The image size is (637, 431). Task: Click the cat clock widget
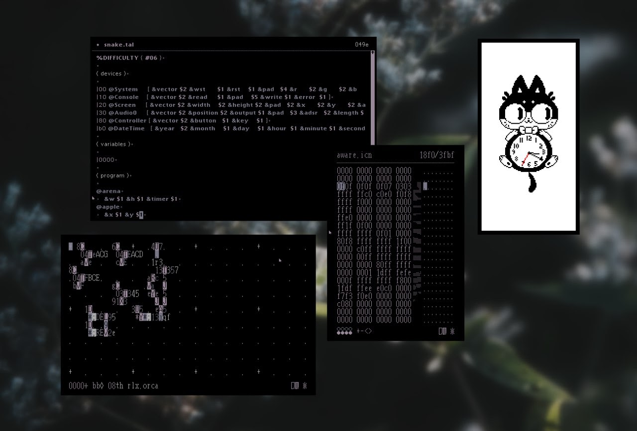[529, 137]
